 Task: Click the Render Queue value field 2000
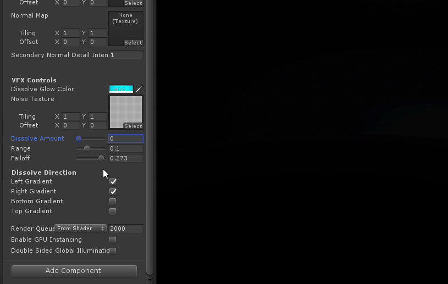click(x=126, y=229)
